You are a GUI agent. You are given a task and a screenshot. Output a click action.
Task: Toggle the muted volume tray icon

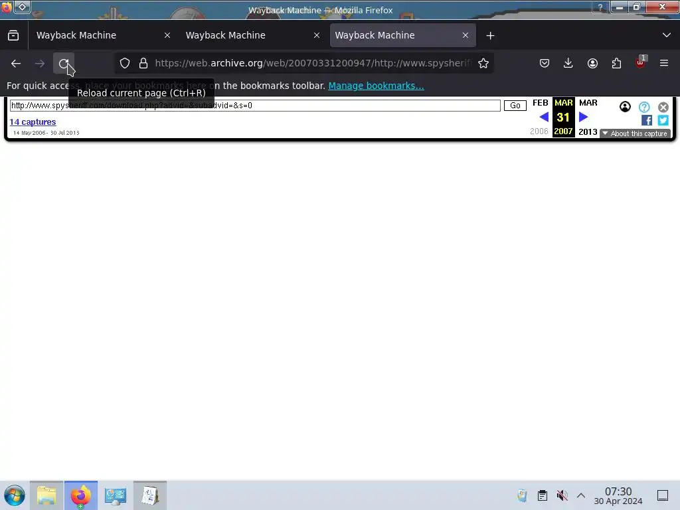click(x=562, y=495)
